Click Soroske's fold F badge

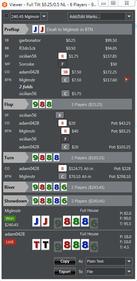click(62, 64)
